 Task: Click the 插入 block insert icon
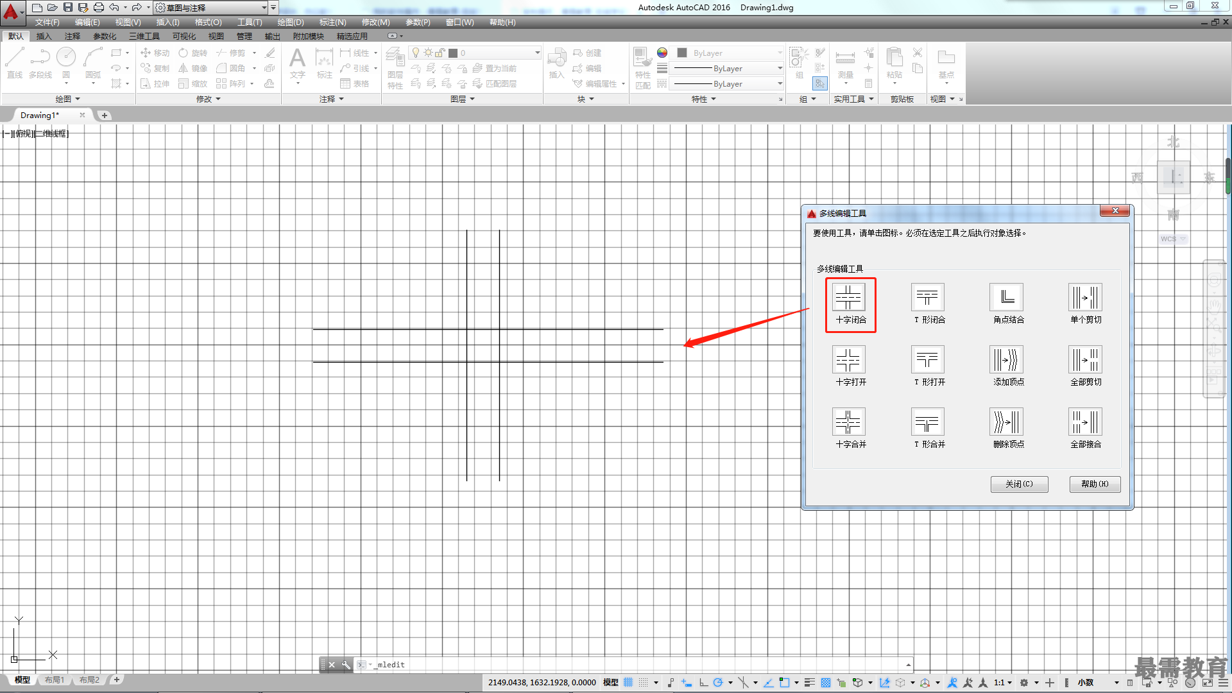coord(556,63)
